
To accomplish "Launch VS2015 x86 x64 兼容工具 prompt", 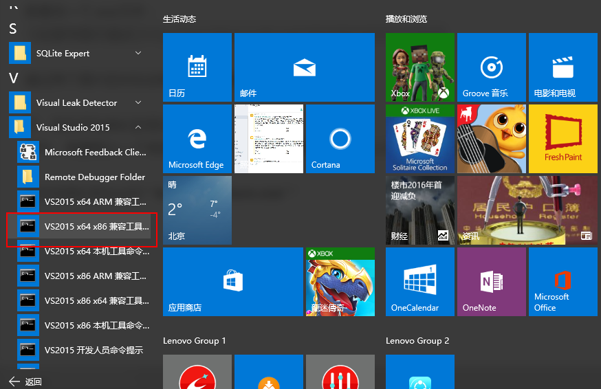I will coord(84,300).
